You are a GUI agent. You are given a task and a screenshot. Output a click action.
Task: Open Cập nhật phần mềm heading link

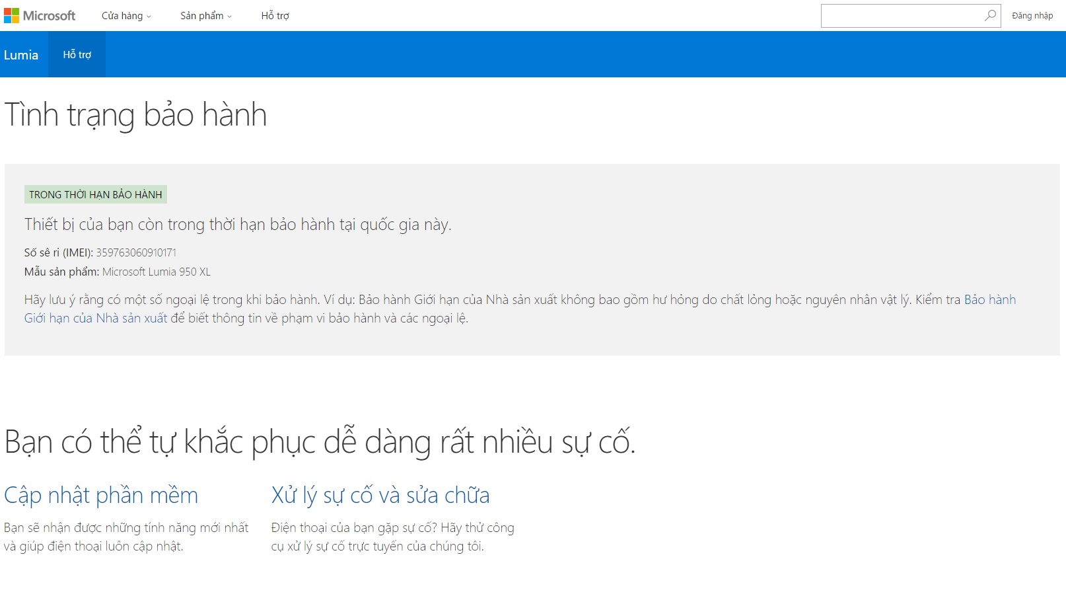pyautogui.click(x=101, y=495)
